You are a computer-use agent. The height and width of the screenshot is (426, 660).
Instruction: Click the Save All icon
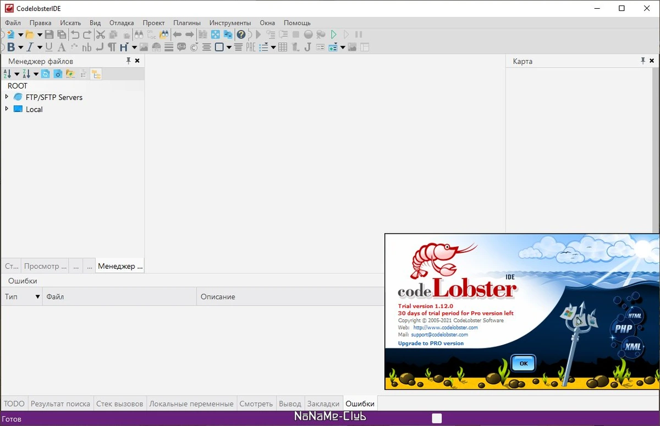tap(62, 35)
